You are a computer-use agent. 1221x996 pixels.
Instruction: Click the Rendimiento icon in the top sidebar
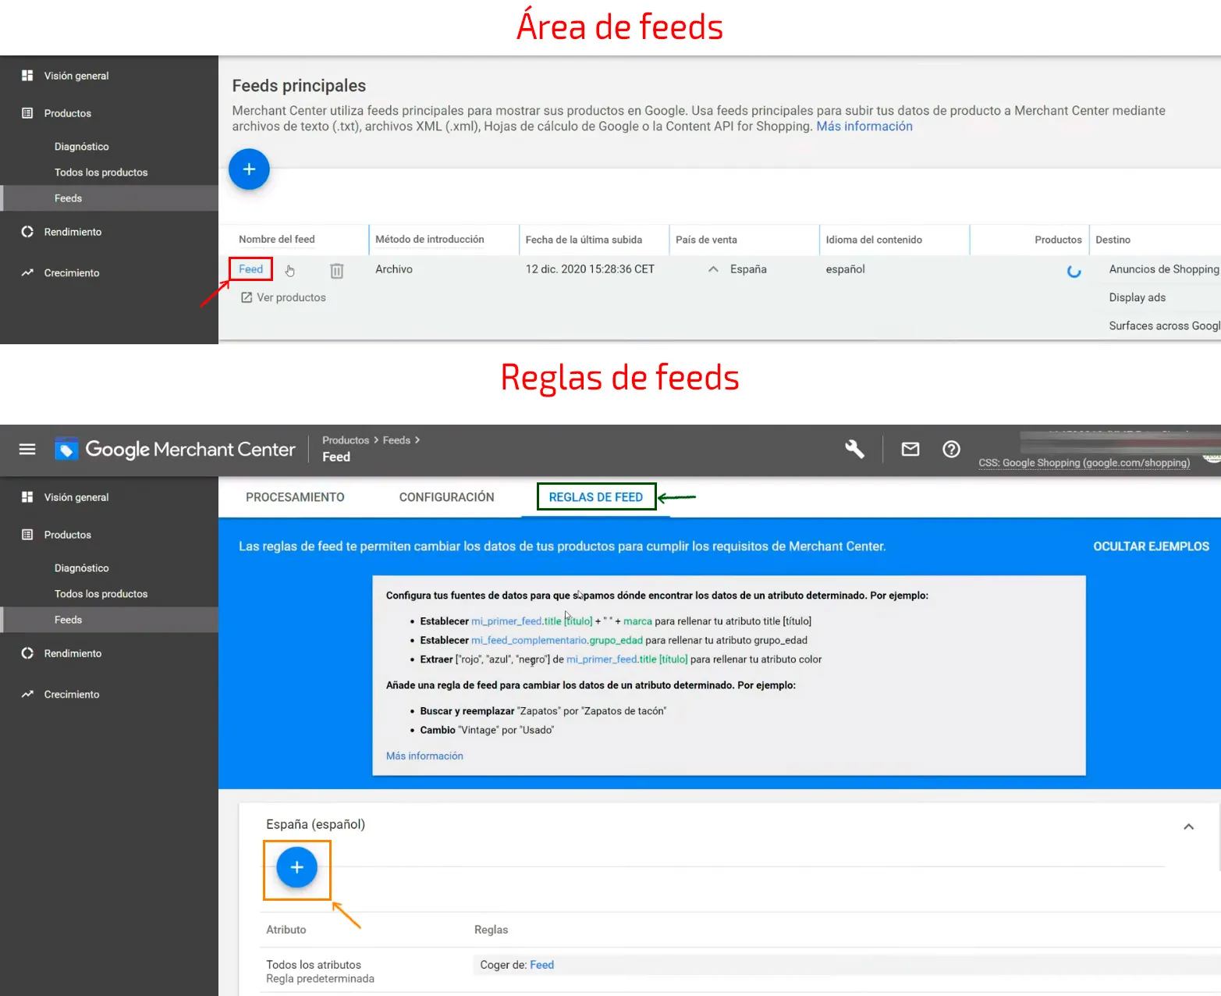(27, 232)
